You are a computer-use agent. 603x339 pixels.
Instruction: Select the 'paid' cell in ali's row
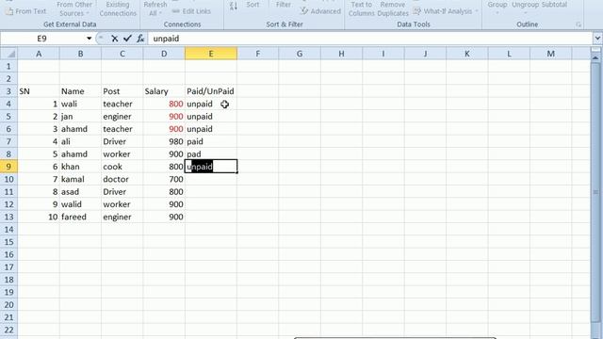211,141
